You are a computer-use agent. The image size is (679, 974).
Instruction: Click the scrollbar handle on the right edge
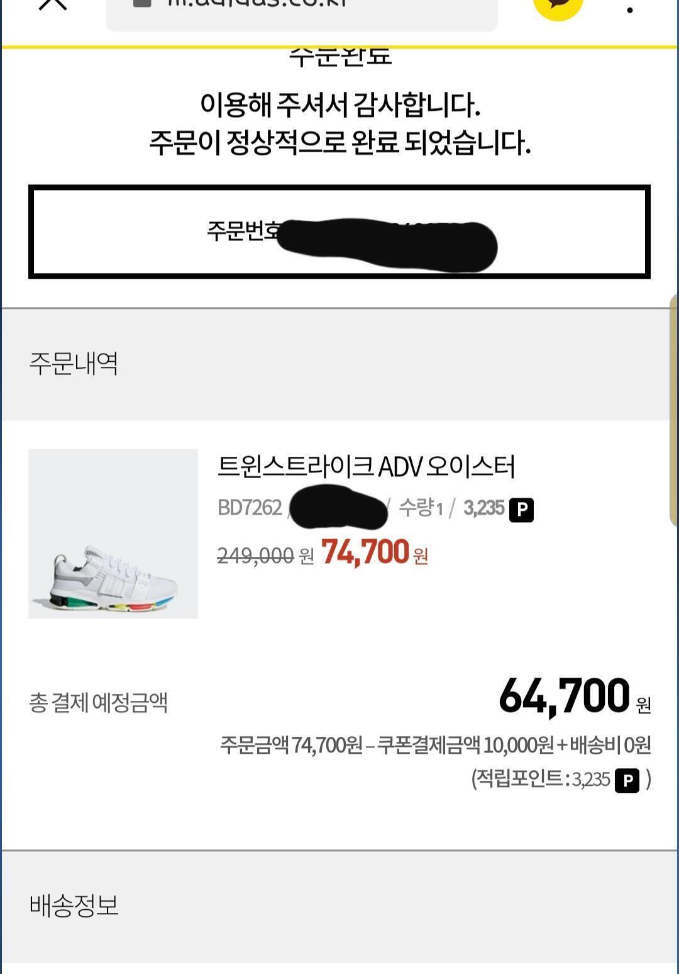pos(674,409)
